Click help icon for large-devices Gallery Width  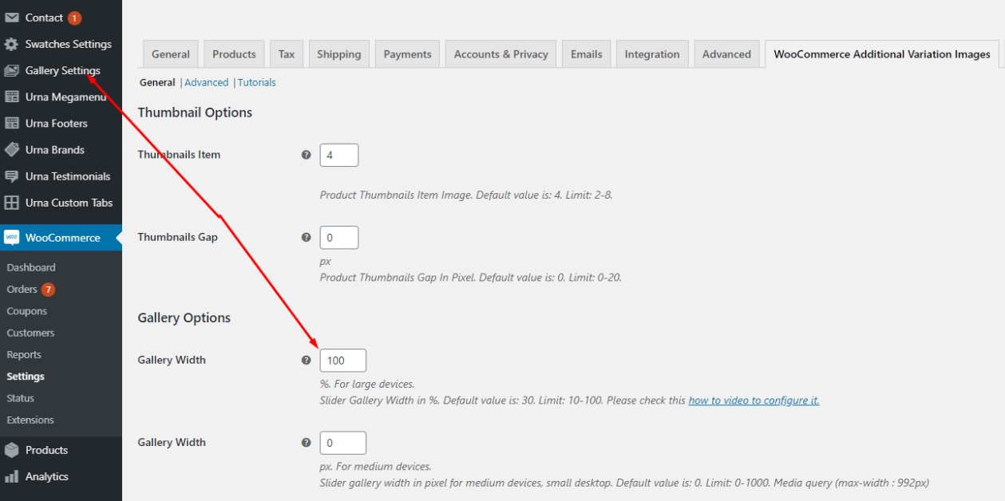(306, 360)
